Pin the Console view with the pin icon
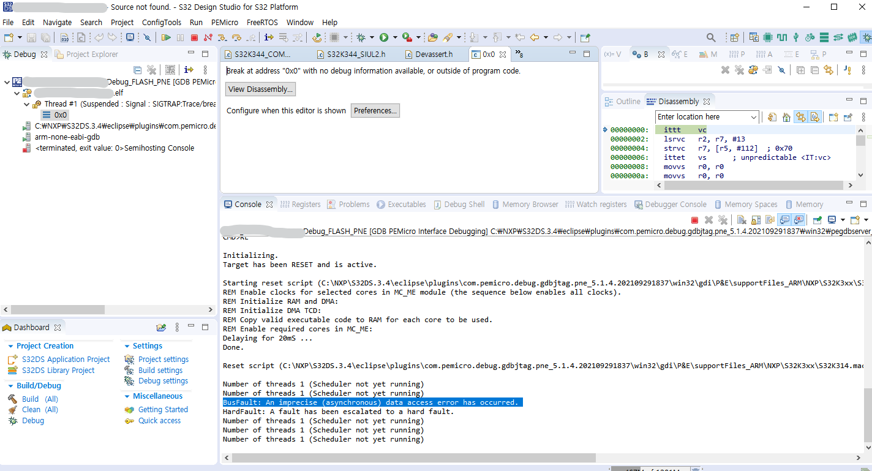872x471 pixels. 816,220
